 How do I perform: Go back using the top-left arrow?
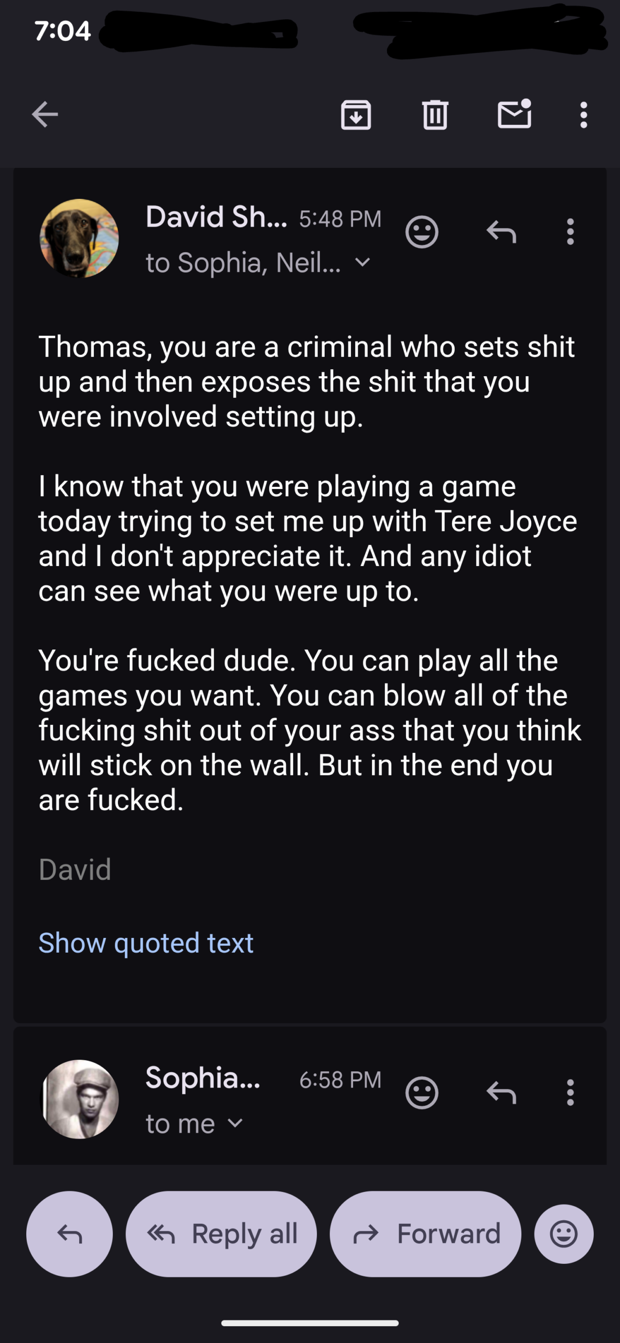coord(45,114)
